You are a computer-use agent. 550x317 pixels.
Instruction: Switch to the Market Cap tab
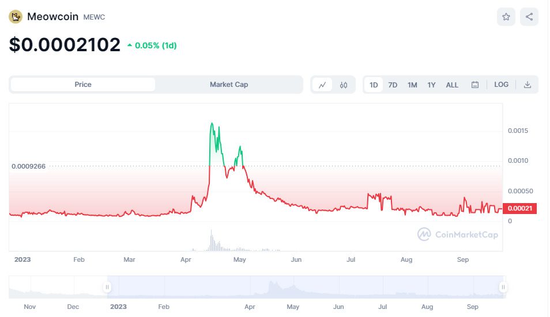pyautogui.click(x=229, y=85)
